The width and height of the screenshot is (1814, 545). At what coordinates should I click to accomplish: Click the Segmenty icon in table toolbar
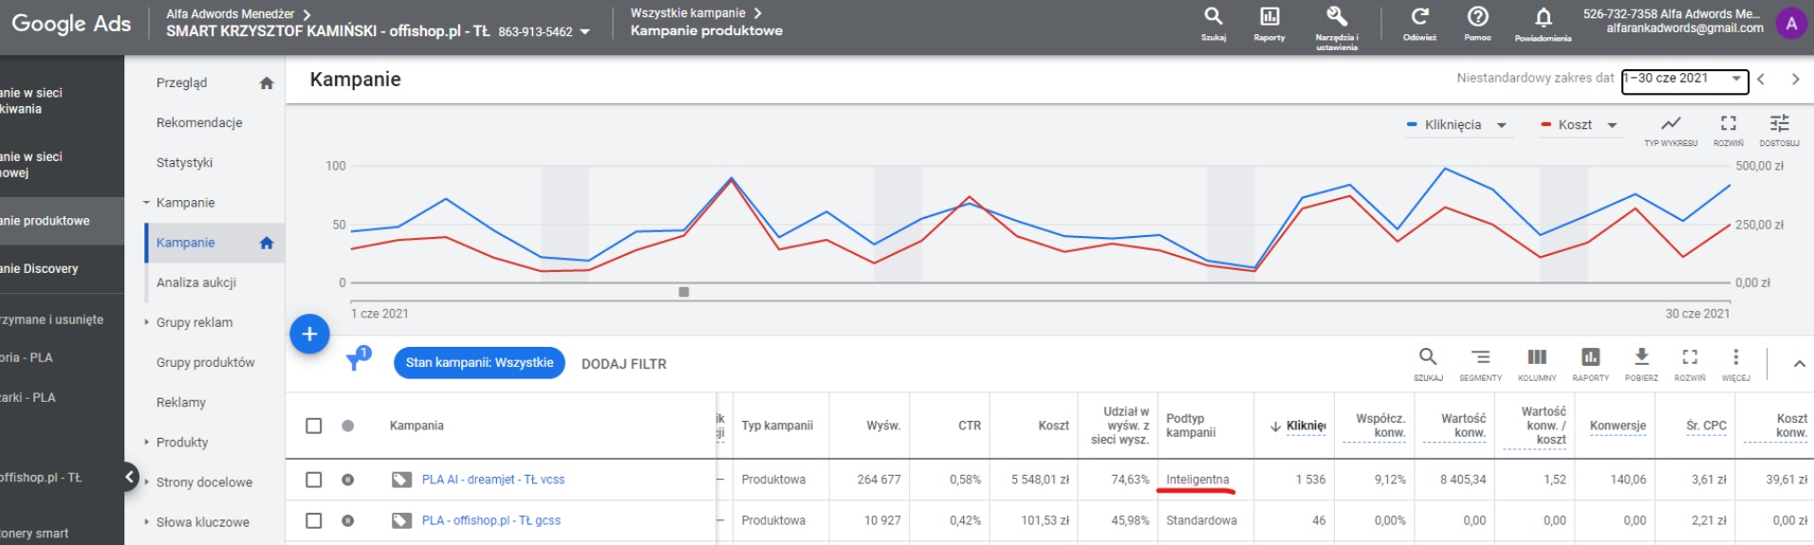pos(1480,357)
